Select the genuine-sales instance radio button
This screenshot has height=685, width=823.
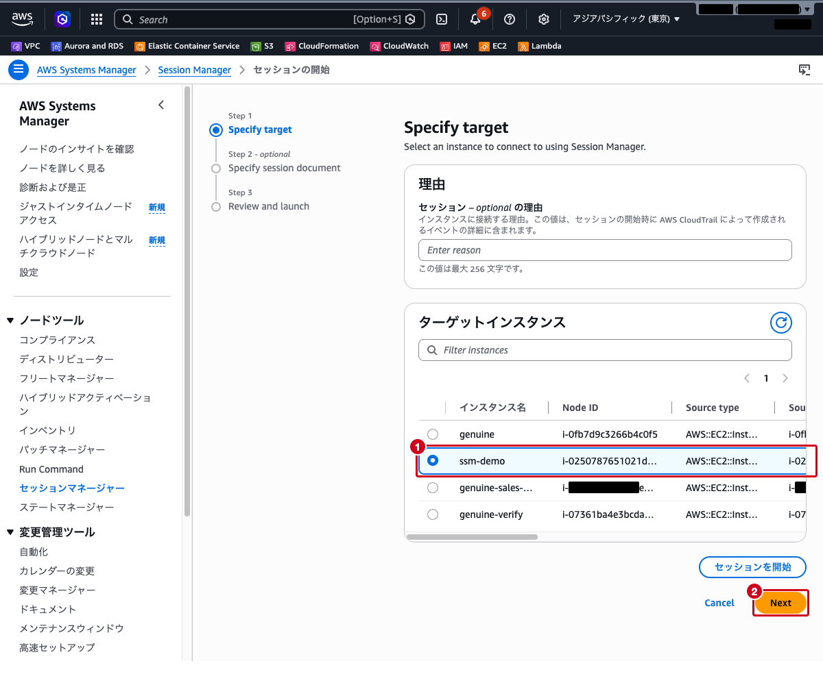click(433, 488)
